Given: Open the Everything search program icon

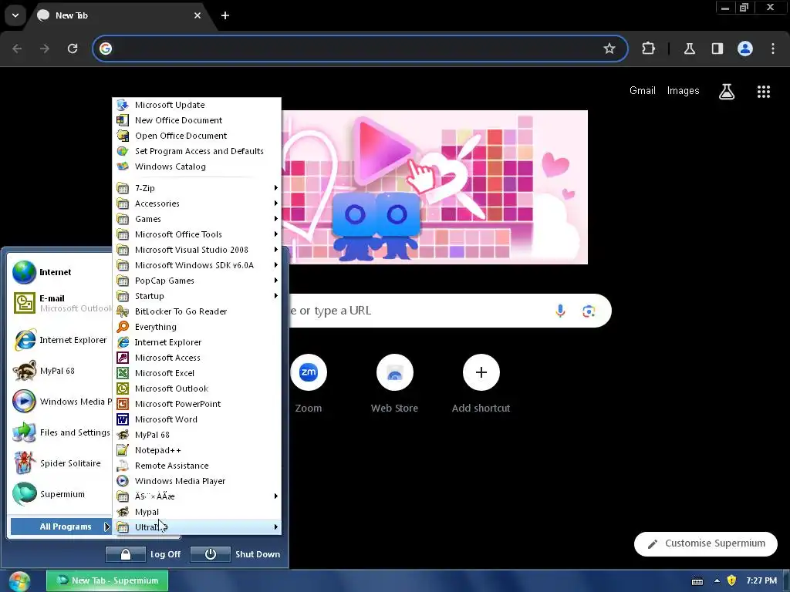Looking at the screenshot, I should click(x=123, y=327).
